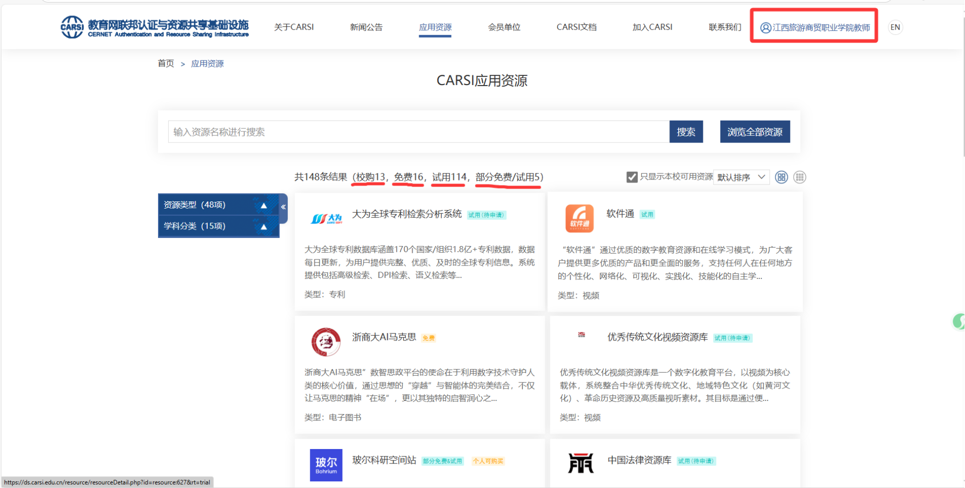Click the 玻尔 Bohrium blue logo
This screenshot has width=965, height=488.
pos(326,465)
